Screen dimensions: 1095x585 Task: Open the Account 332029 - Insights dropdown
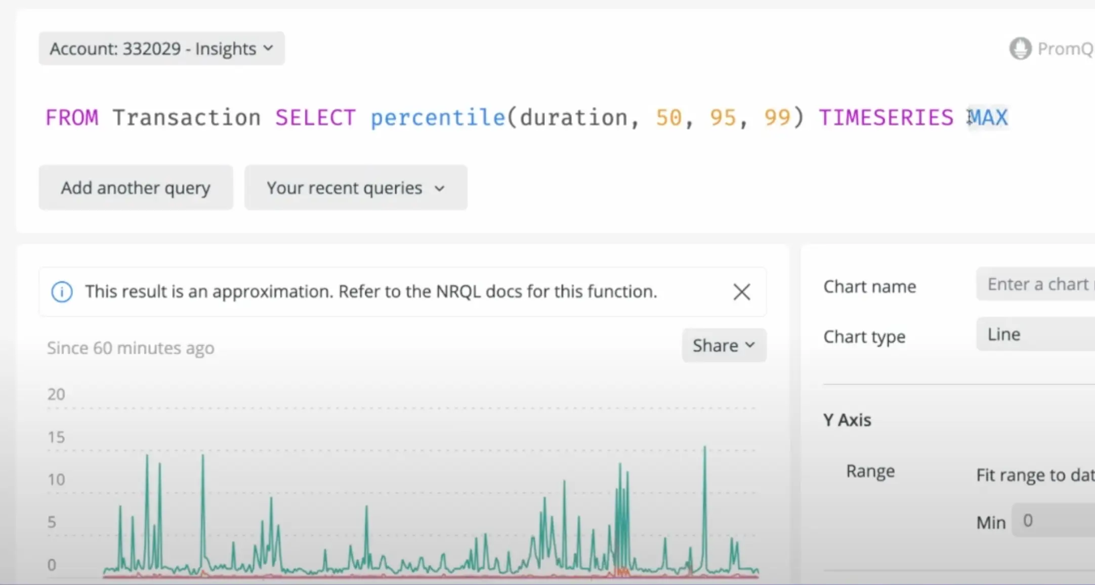[161, 49]
